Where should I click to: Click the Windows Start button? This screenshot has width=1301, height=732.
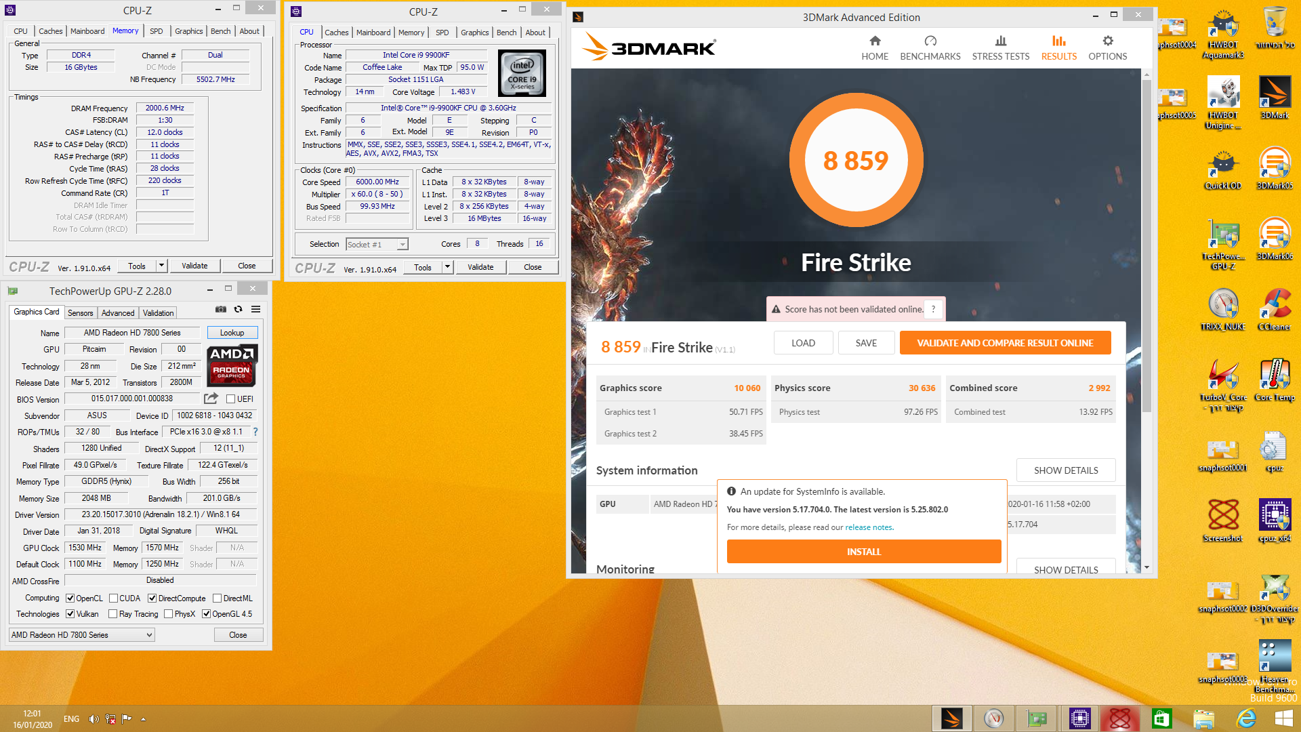1283,718
